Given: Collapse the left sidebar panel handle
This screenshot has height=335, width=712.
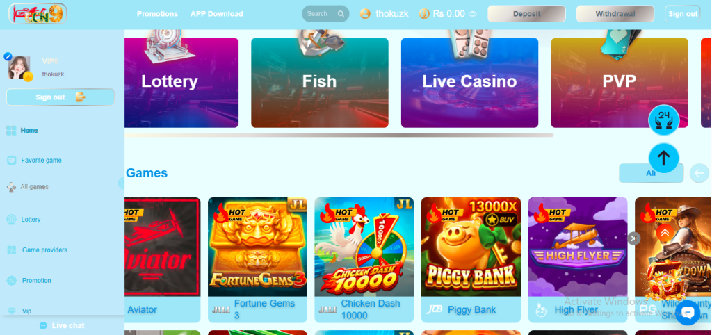Looking at the screenshot, I should pyautogui.click(x=121, y=183).
